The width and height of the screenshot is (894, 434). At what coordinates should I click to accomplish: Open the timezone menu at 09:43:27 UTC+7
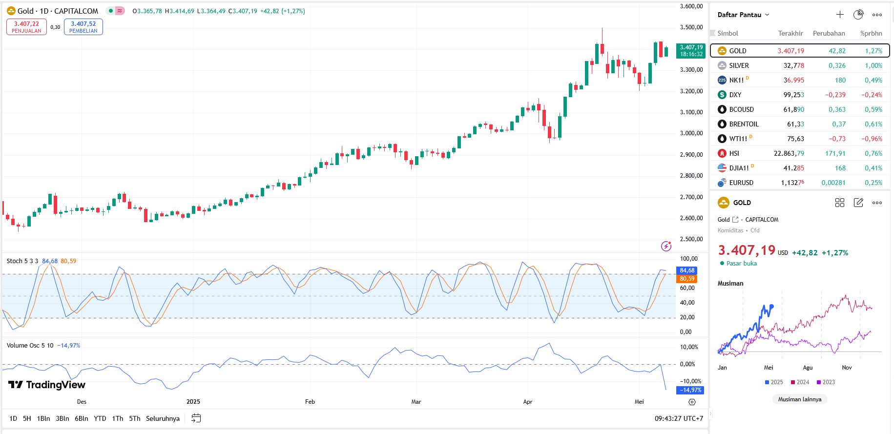tap(679, 418)
